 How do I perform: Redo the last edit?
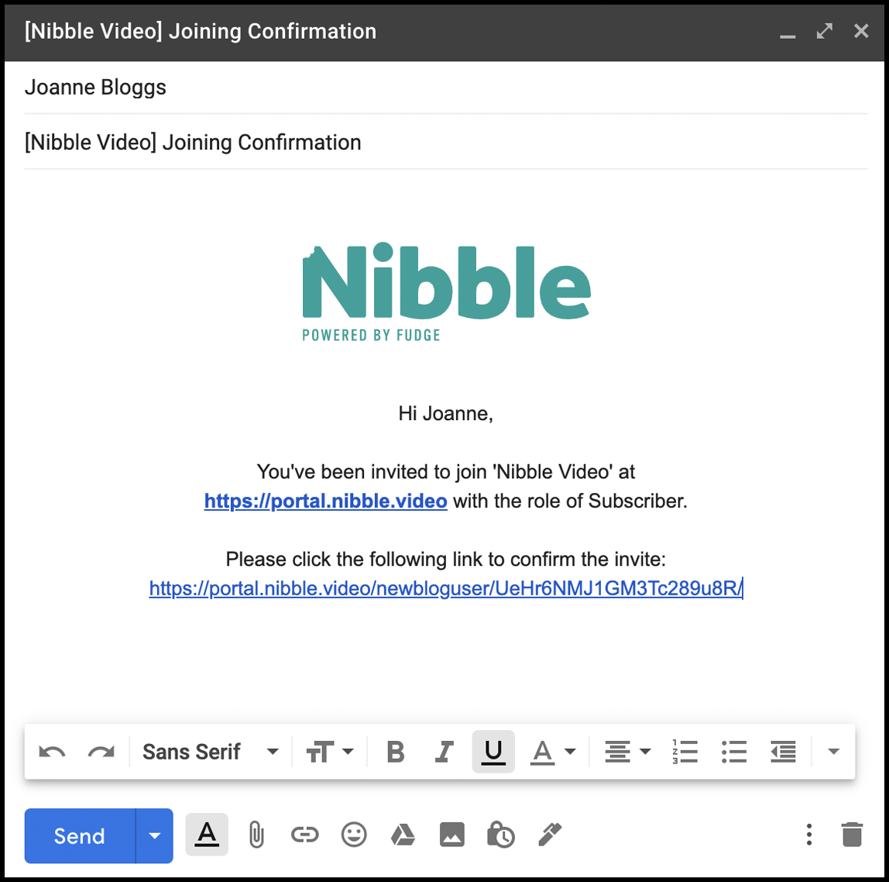point(101,752)
